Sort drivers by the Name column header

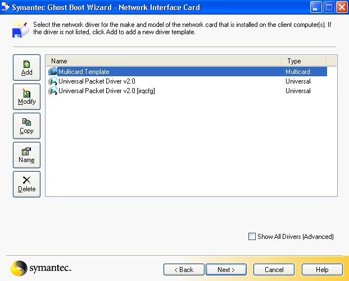164,61
